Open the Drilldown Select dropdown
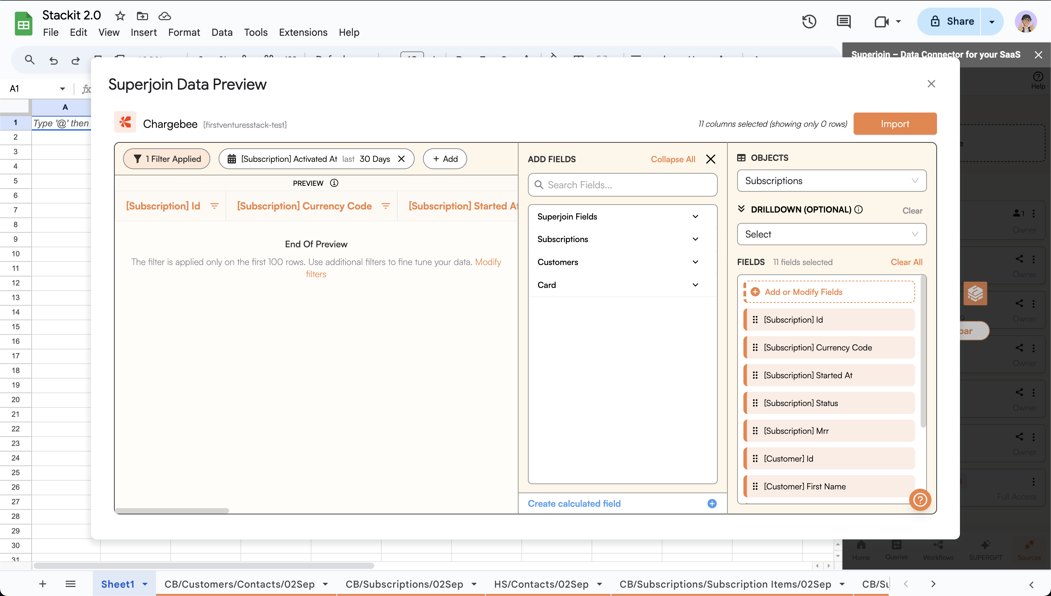1051x596 pixels. click(831, 234)
